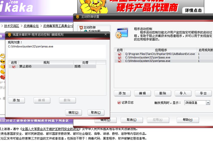Click the kaka.com site logo
Image resolution: width=213 pixels, height=141 pixels.
click(16, 6)
